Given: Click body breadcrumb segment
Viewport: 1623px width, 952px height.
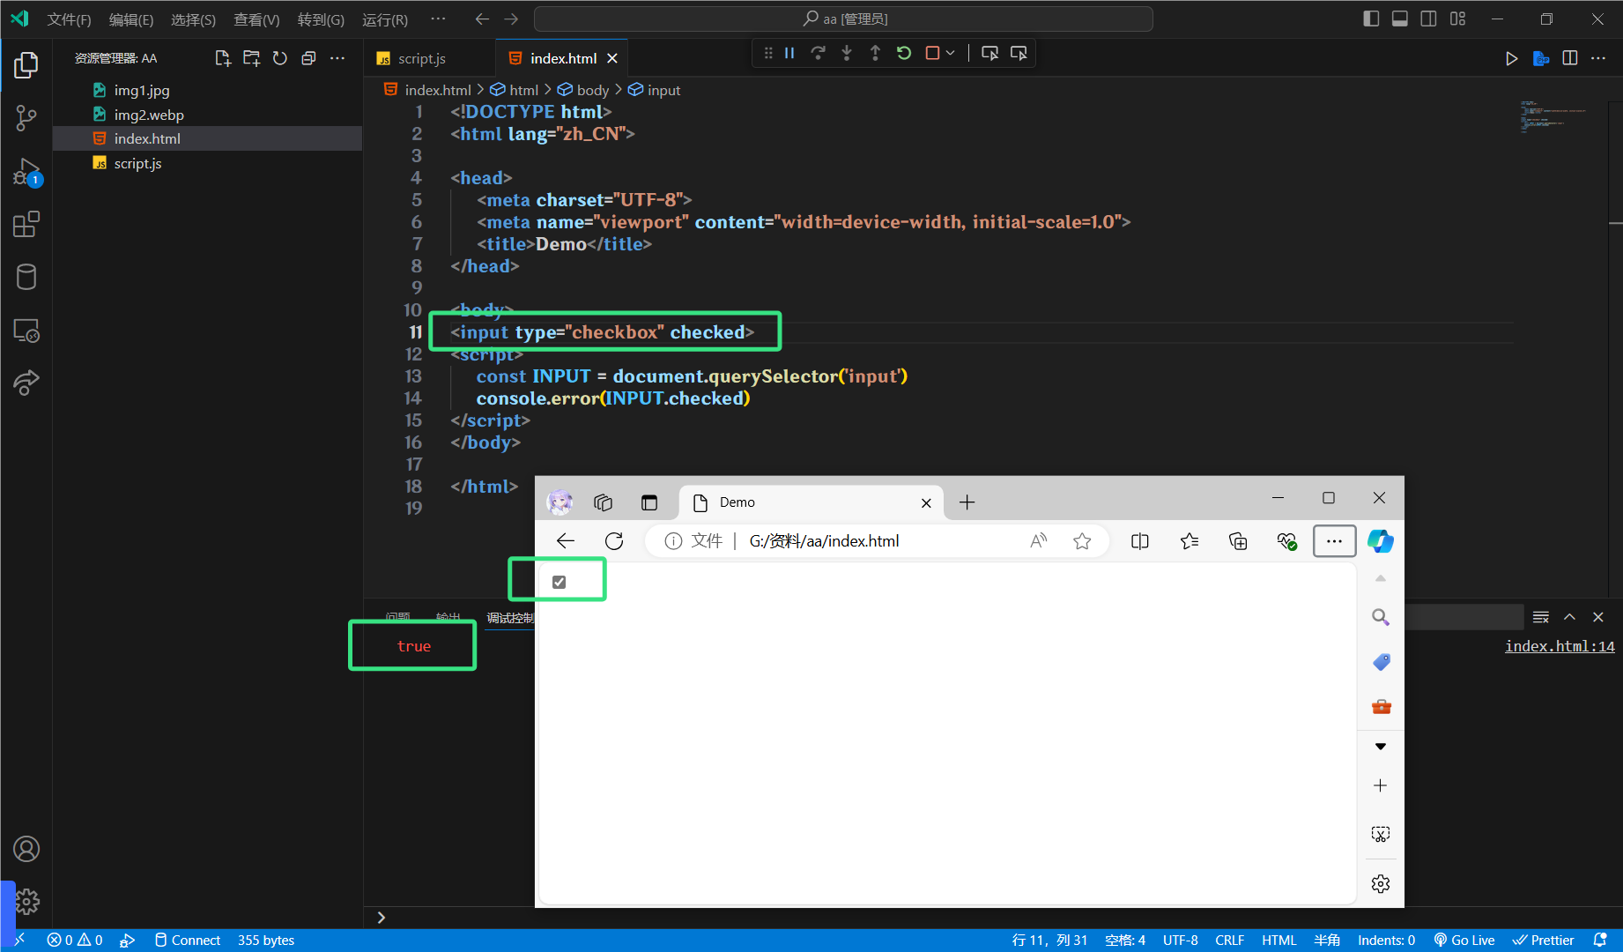Looking at the screenshot, I should (x=583, y=90).
